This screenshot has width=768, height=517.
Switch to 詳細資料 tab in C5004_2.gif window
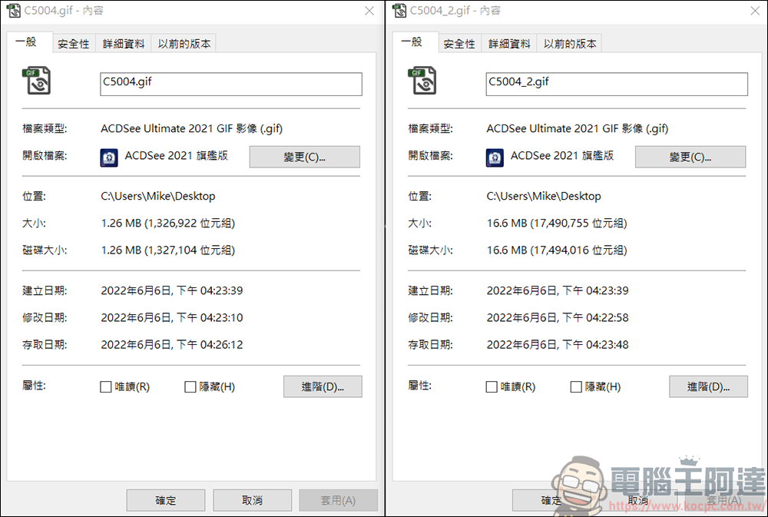tap(509, 44)
